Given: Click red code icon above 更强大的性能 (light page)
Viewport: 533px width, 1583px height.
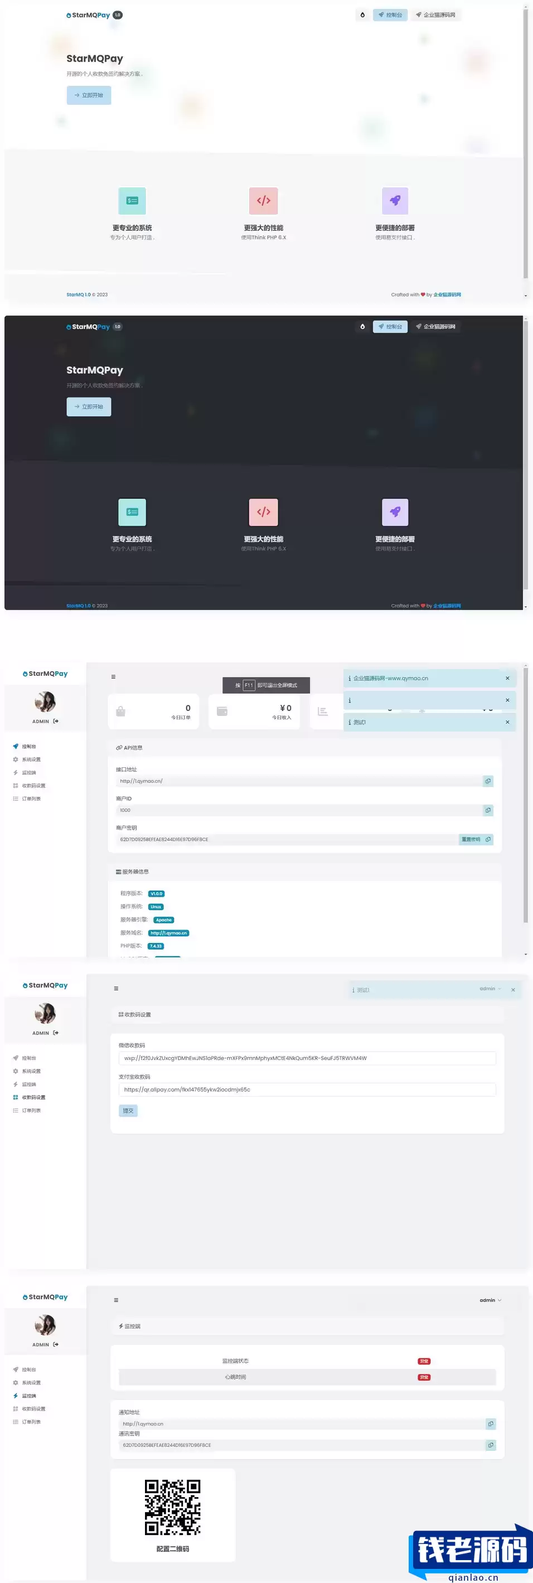Looking at the screenshot, I should pyautogui.click(x=264, y=201).
